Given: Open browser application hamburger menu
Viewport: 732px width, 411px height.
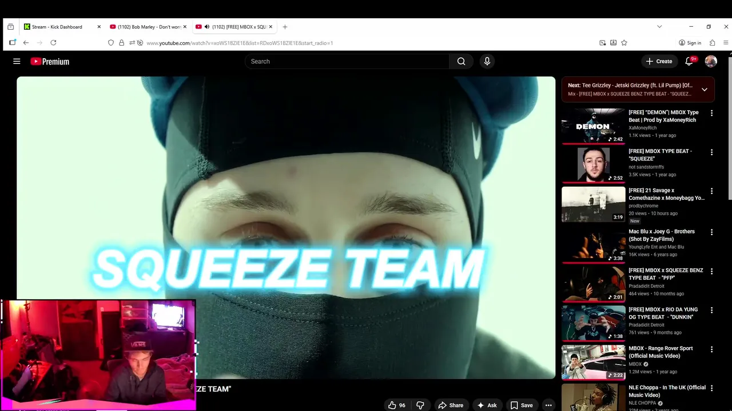Looking at the screenshot, I should 726,43.
